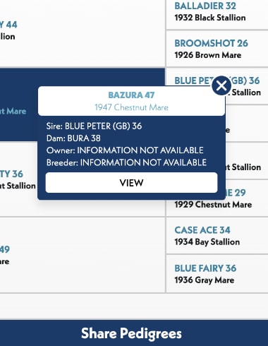Select the 1934 Bay Stallion cell
Screen dimensions: 268x346
coord(217,236)
